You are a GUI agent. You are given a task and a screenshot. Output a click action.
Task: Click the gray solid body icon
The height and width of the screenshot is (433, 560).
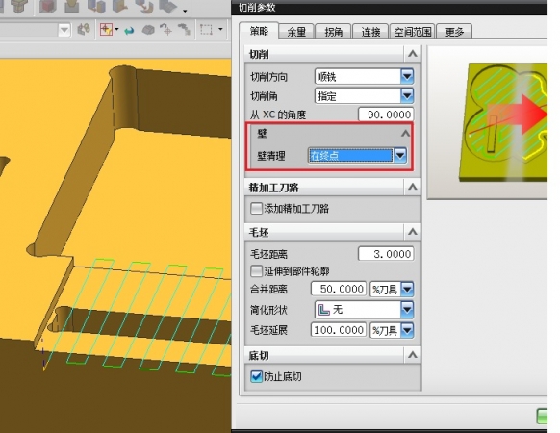[x=148, y=30]
